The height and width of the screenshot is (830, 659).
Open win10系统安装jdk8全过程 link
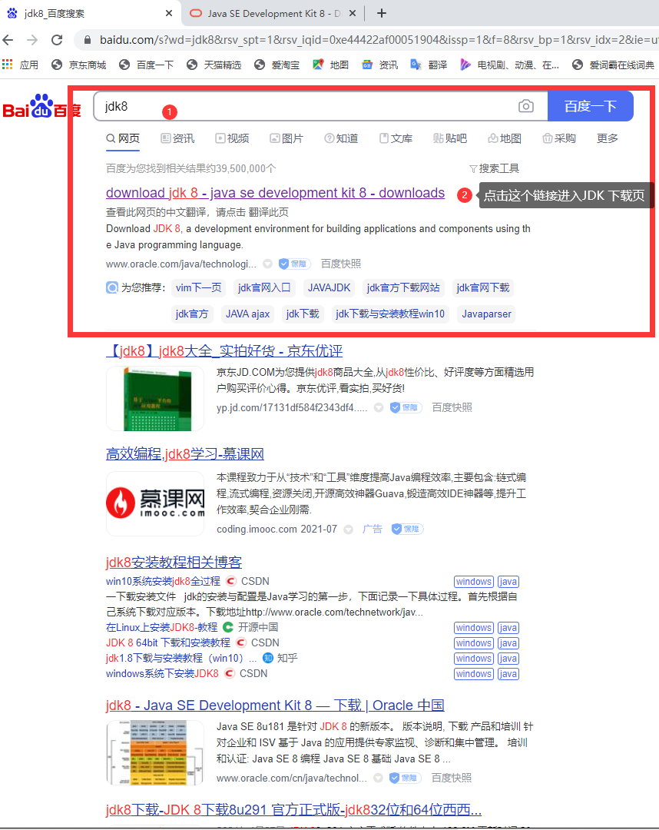[163, 581]
